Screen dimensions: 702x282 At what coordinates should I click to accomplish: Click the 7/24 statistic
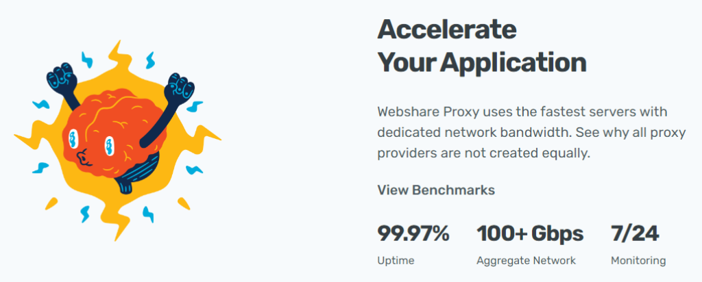pos(635,234)
